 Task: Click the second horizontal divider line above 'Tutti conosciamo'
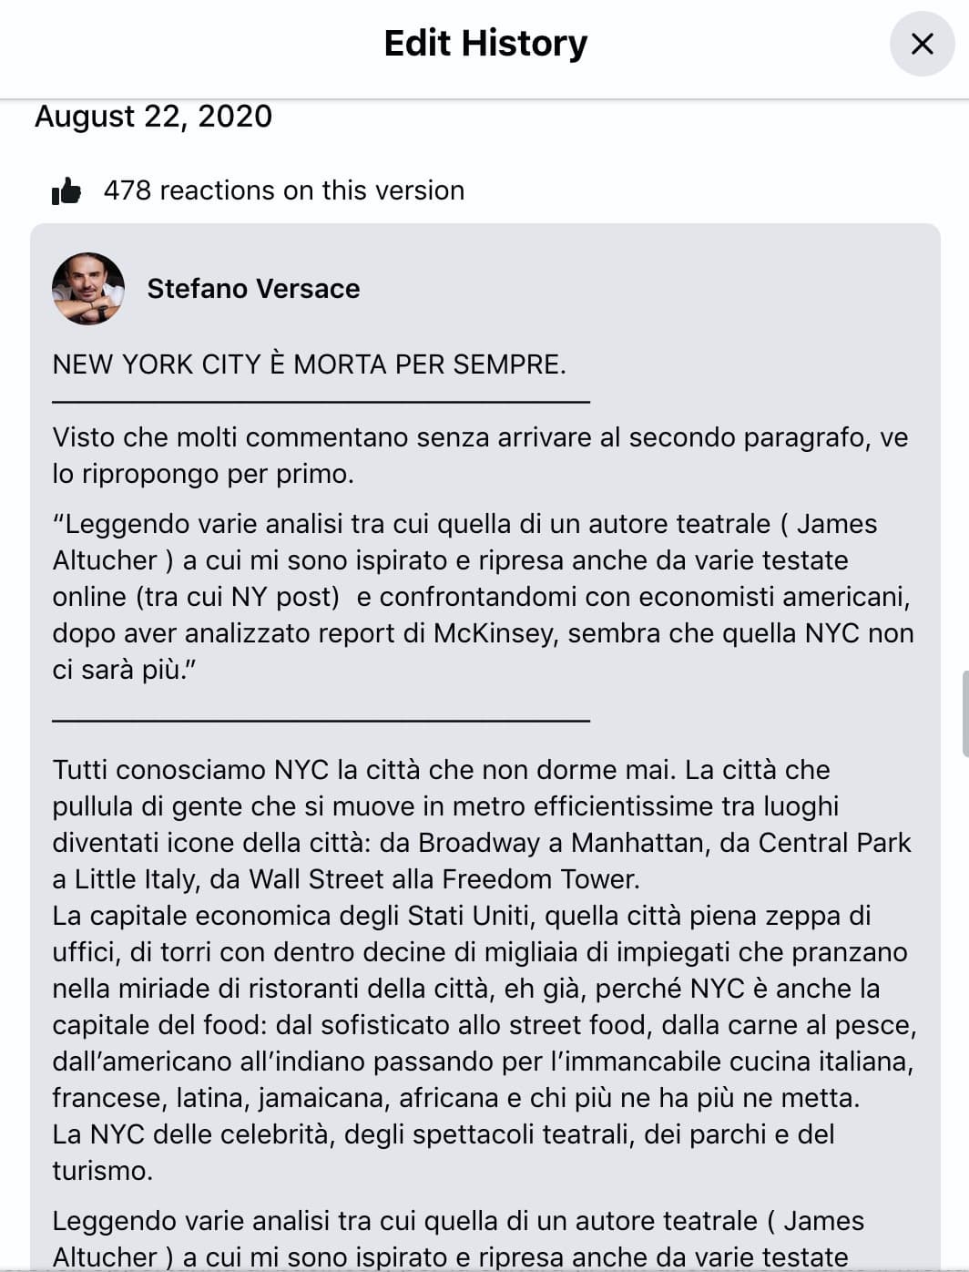(x=321, y=720)
